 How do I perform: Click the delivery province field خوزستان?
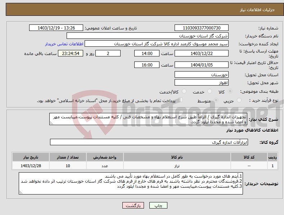click(202, 74)
